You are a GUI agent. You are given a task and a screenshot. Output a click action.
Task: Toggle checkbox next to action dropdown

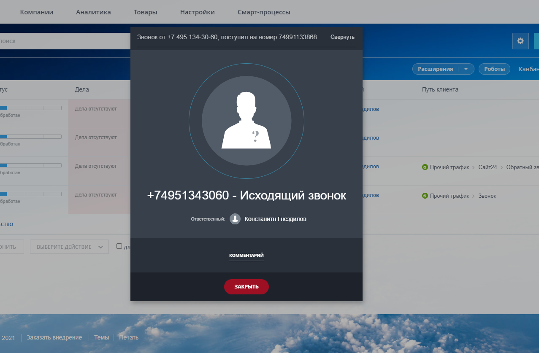coord(119,246)
